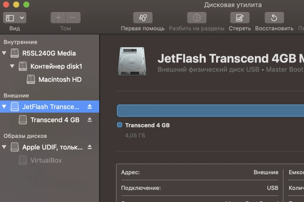Screen dimensions: 304x202
Task: Click the Стереть label
Action: coord(240,29)
